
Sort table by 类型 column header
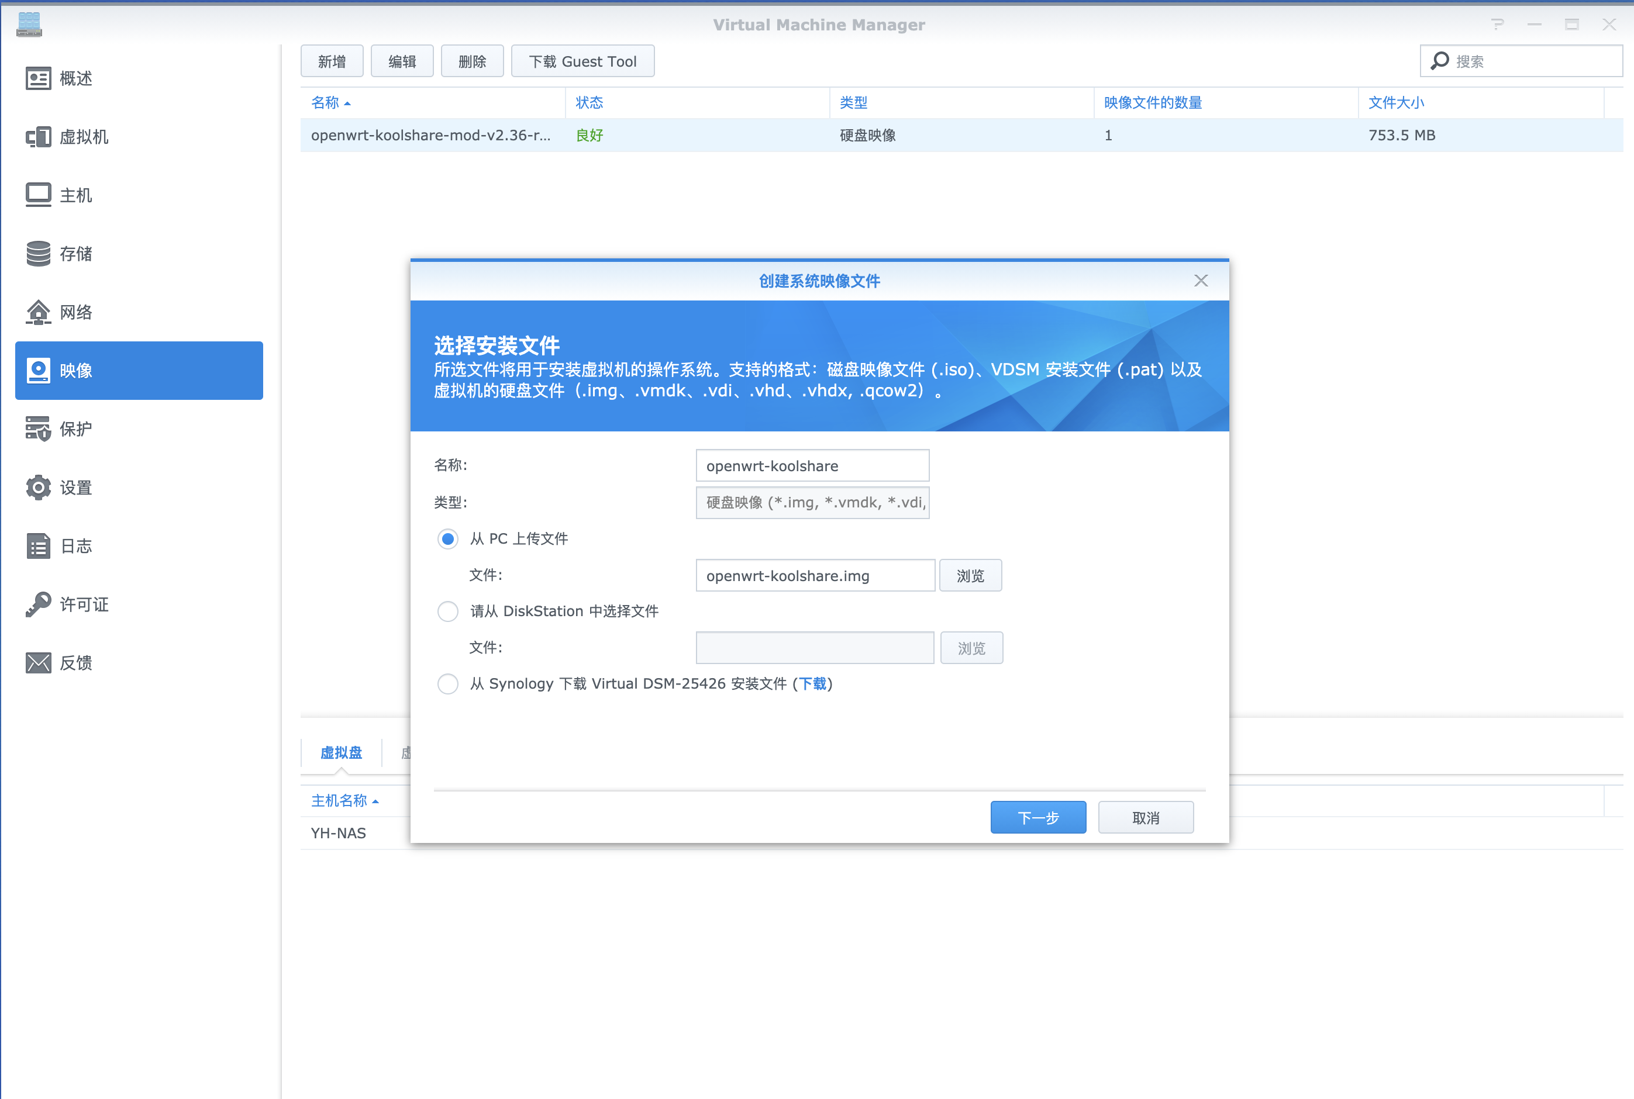[962, 102]
